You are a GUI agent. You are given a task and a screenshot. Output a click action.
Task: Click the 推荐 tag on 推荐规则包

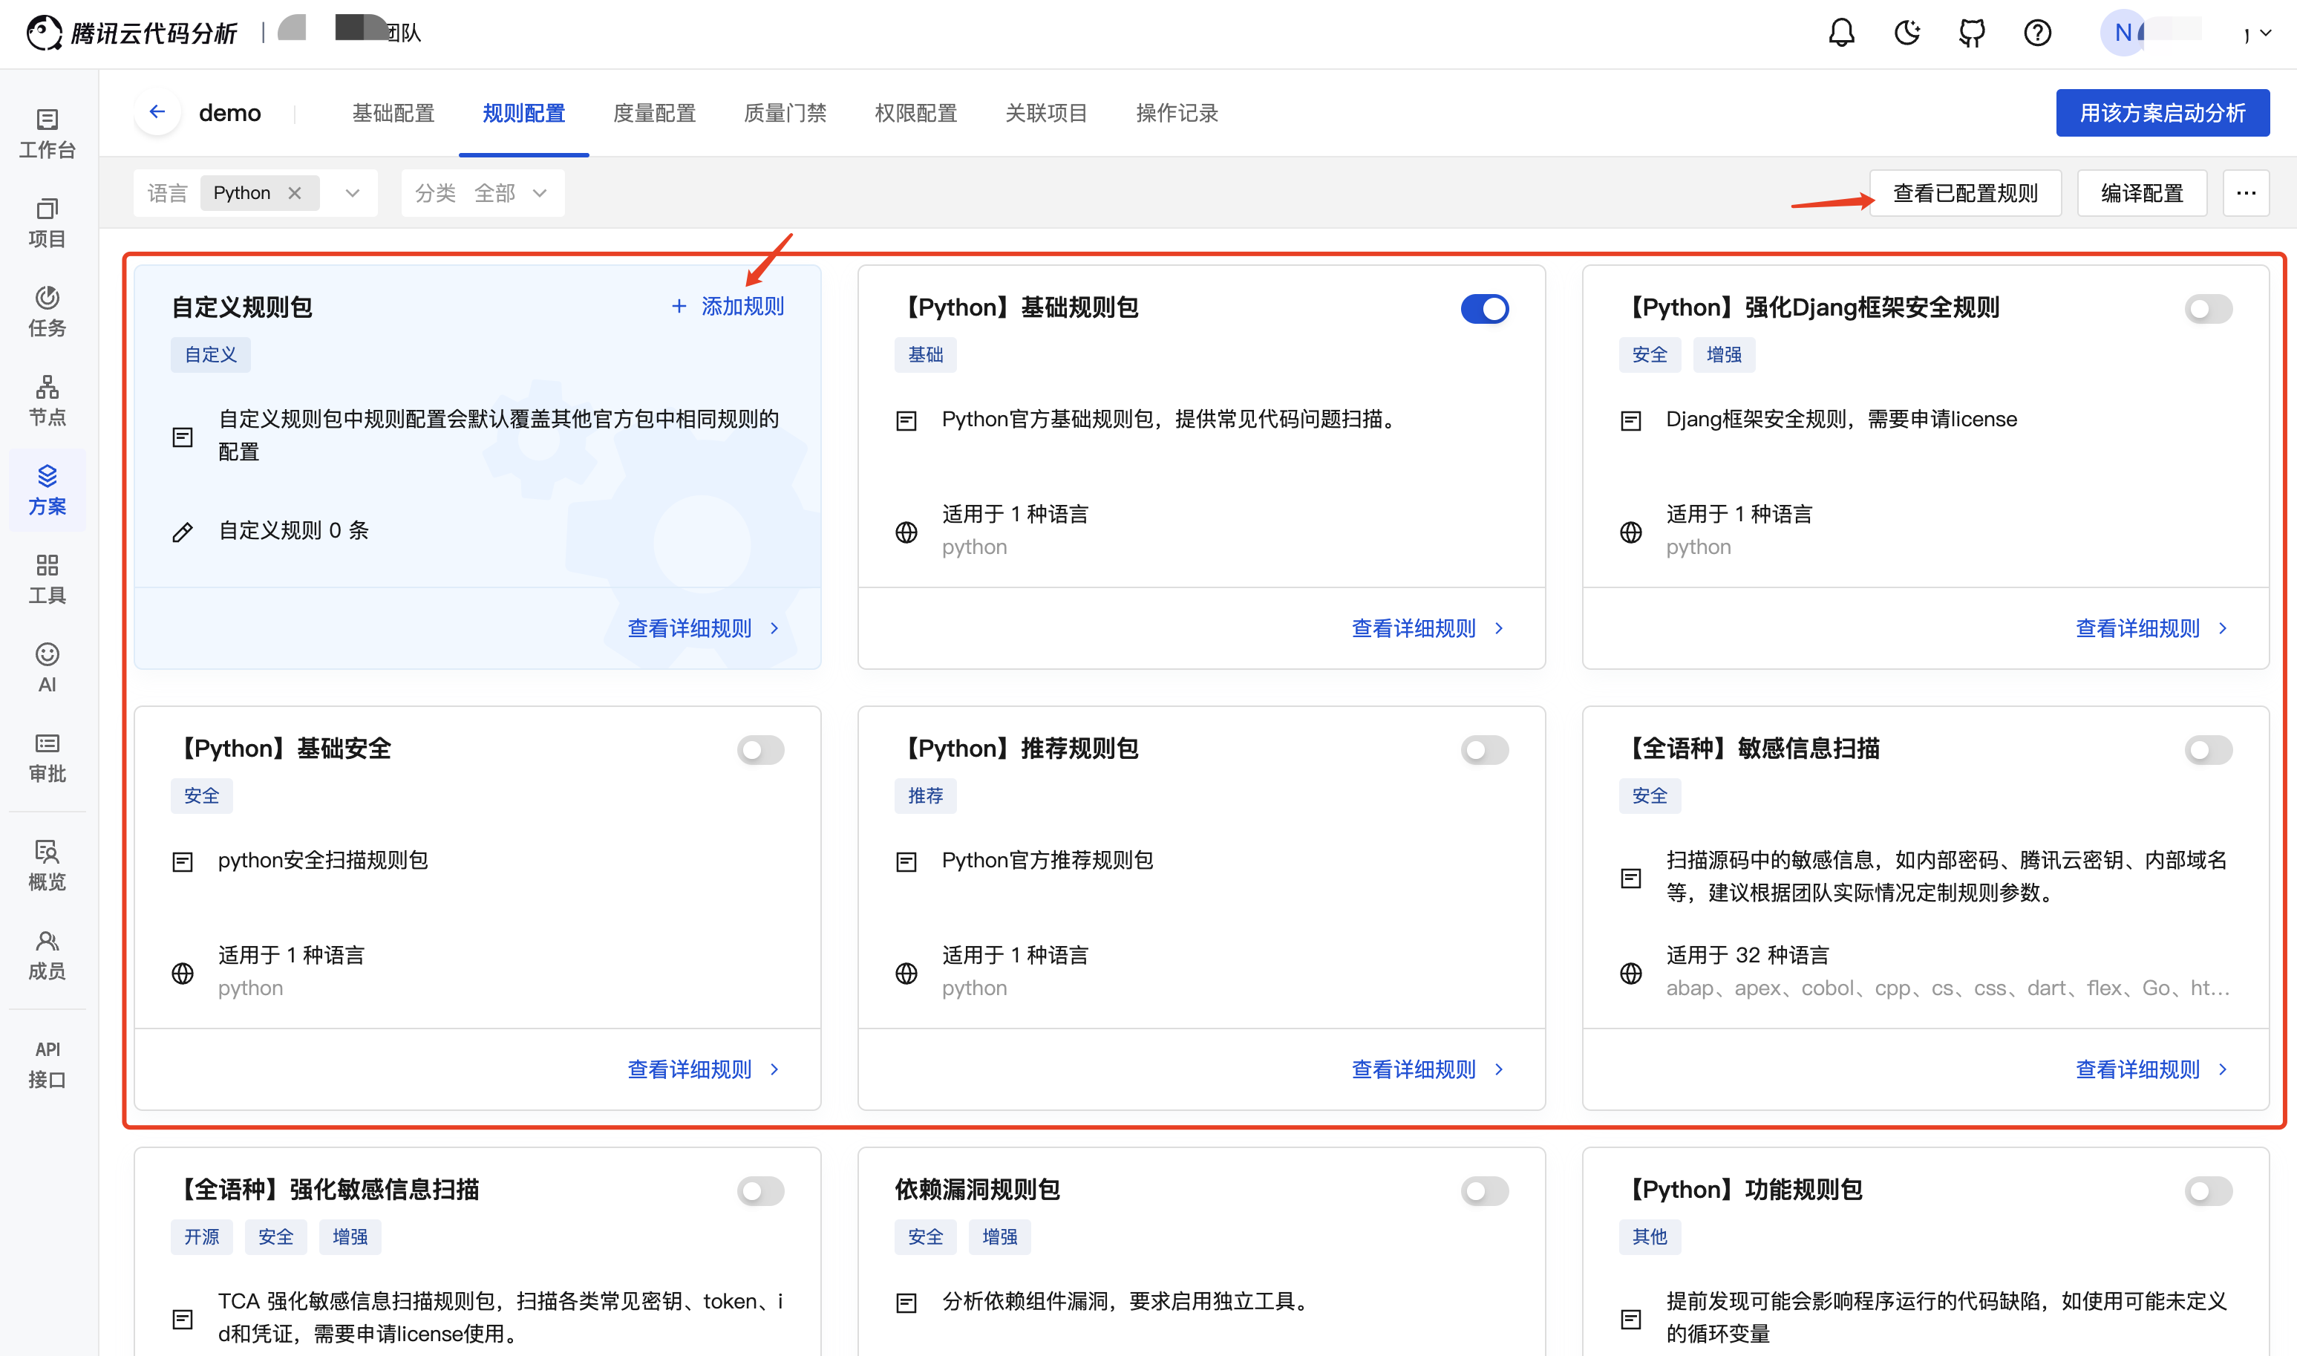tap(925, 796)
